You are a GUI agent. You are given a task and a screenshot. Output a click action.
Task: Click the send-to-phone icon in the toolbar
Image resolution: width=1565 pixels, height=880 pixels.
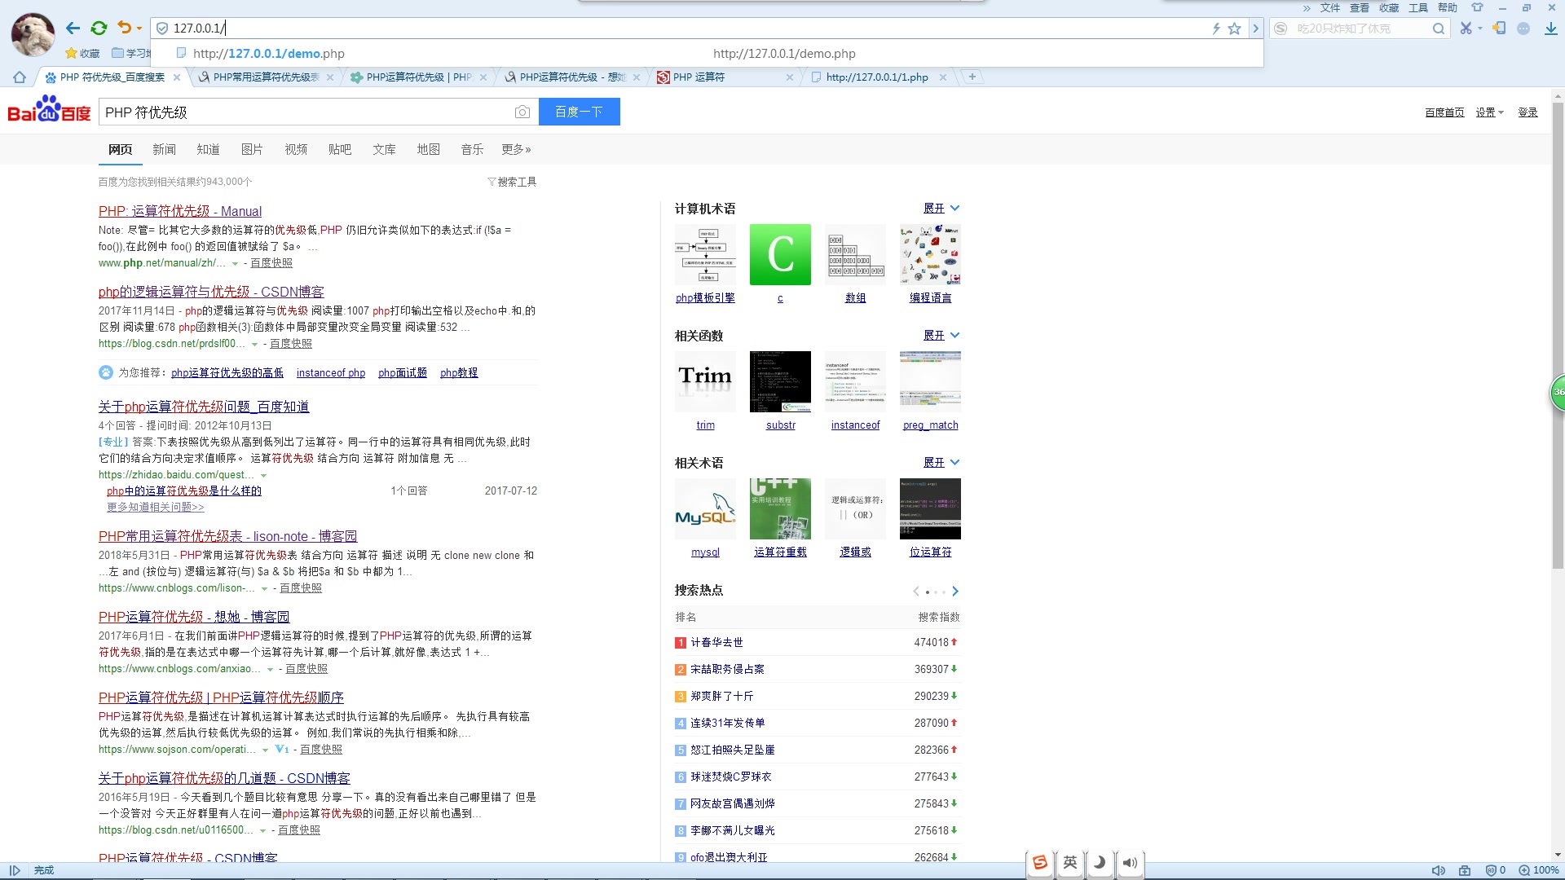point(1499,29)
